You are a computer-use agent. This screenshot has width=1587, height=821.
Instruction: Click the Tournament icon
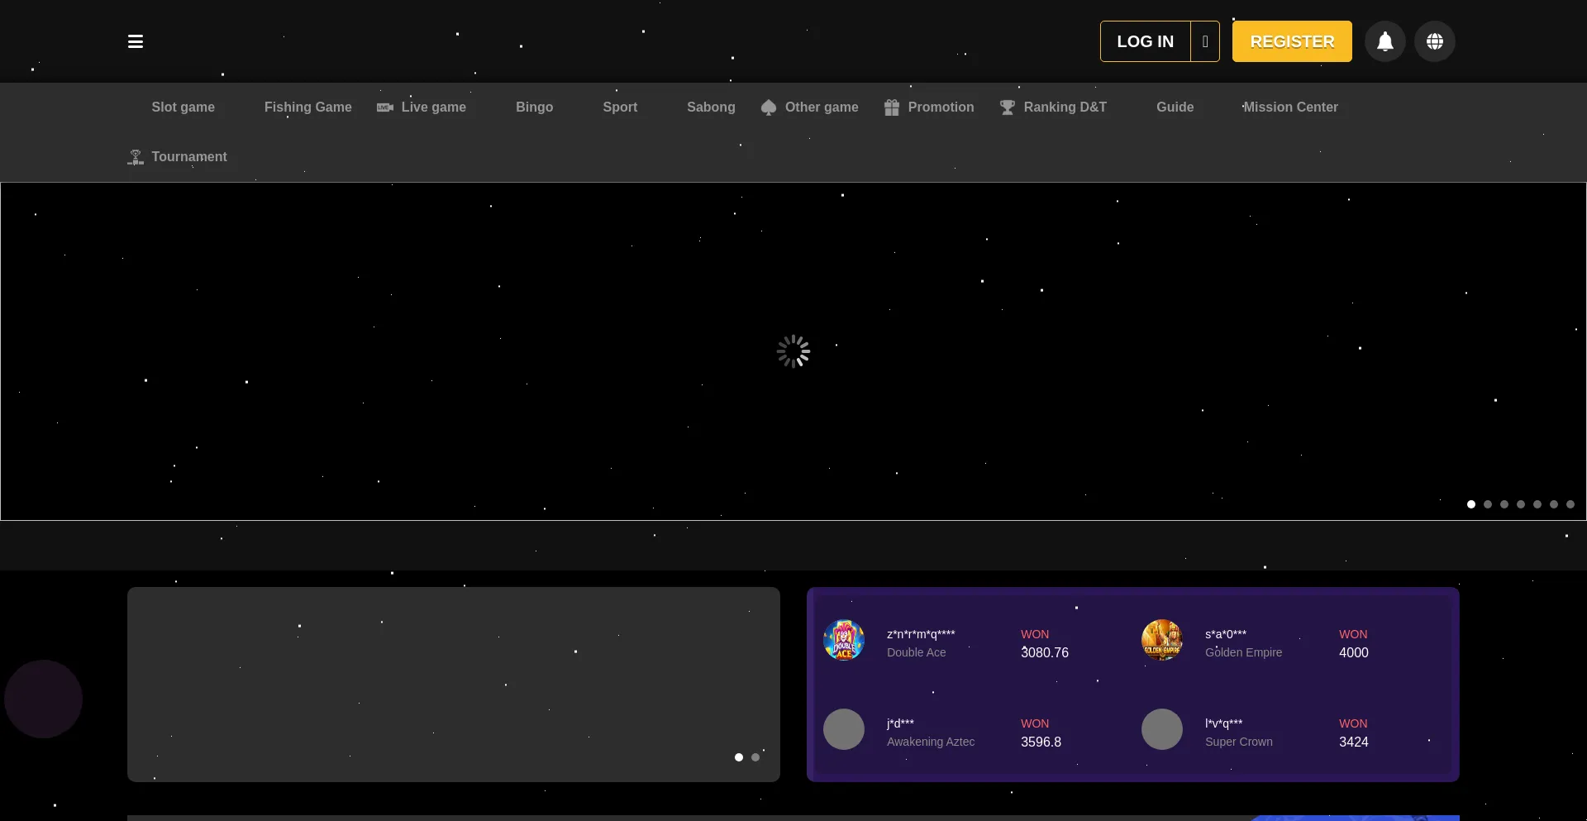coord(136,157)
